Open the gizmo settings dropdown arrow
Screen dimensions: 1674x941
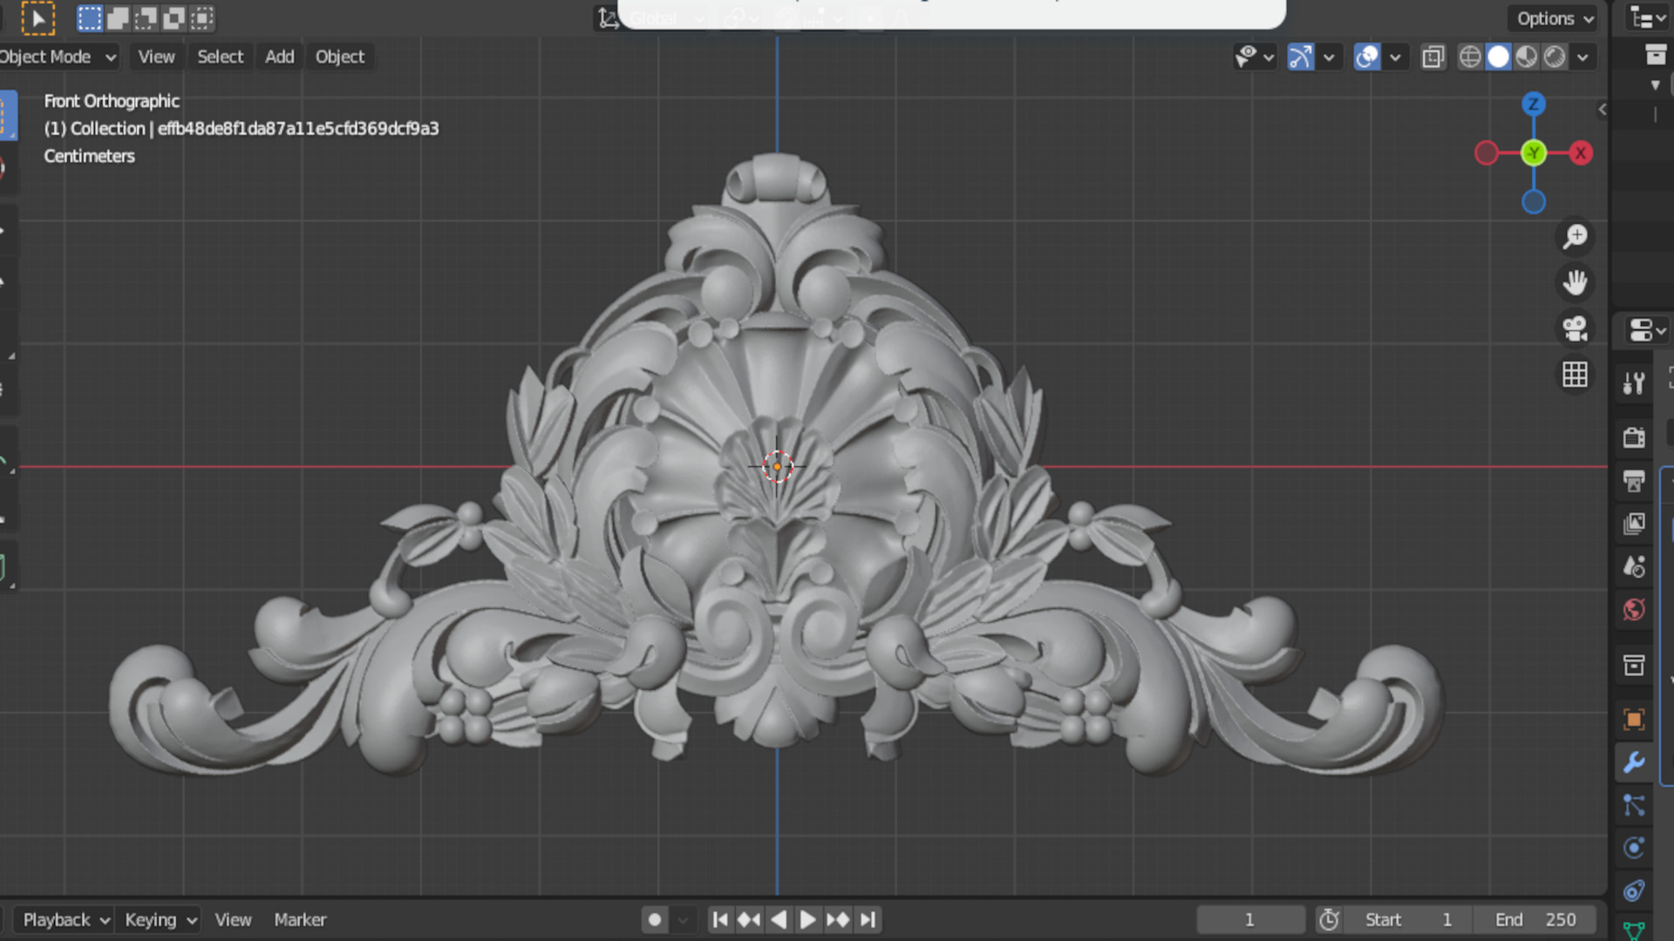[1329, 57]
